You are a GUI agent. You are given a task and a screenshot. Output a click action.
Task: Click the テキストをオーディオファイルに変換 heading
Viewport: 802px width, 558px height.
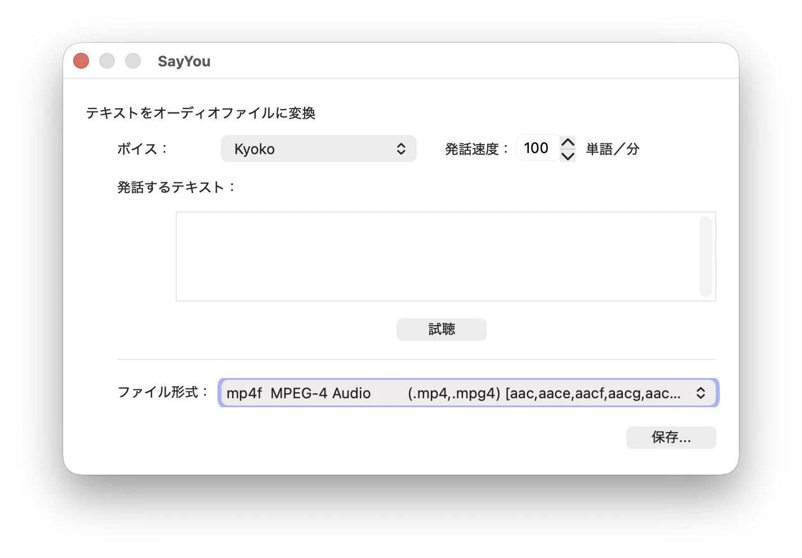pyautogui.click(x=200, y=113)
